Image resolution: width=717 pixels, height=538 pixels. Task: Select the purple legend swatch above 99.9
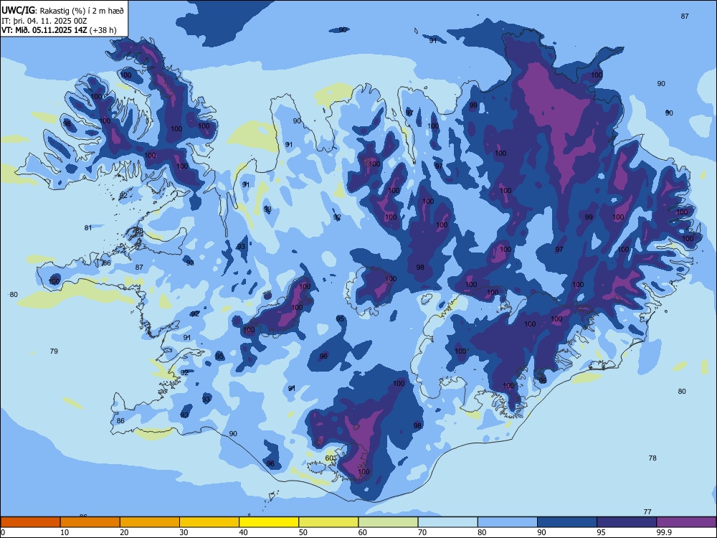coord(686,522)
